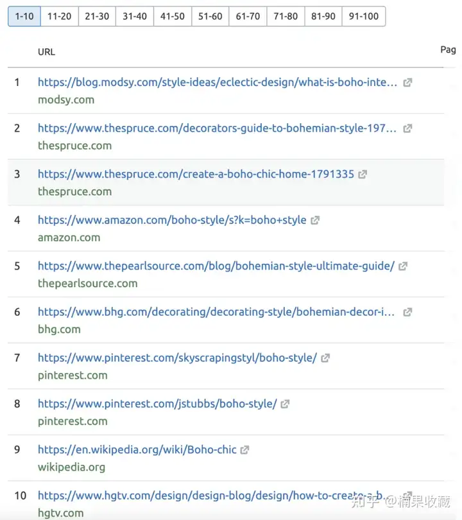Switch to the 41-50 results tab

[173, 16]
